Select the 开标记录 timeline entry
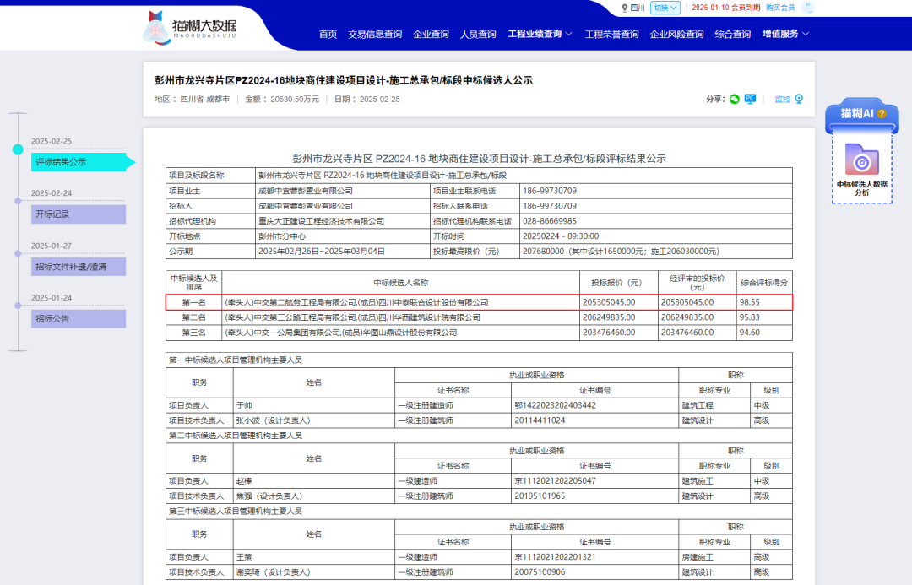 78,214
